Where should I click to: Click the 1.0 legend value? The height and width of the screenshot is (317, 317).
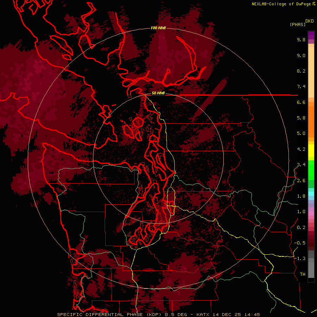click(301, 212)
